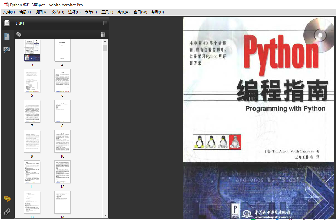Click the Adobe PDF icon in title bar
336x220 pixels.
click(x=6, y=5)
